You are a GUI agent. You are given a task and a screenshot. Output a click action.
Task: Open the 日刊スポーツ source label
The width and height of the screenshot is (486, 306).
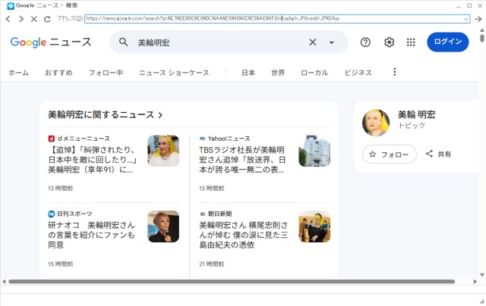(70, 214)
